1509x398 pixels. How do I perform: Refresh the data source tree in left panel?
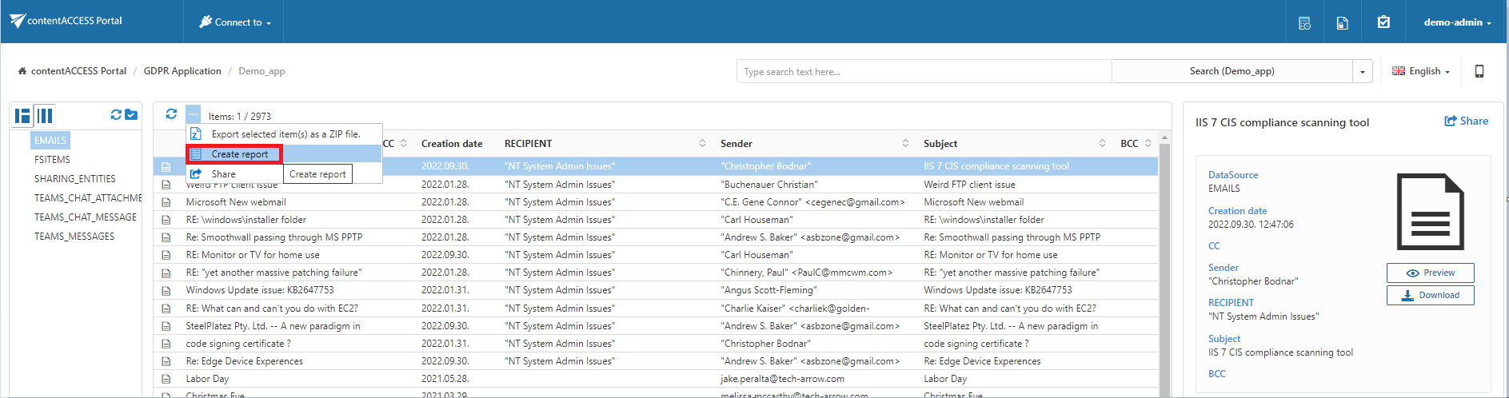(116, 115)
